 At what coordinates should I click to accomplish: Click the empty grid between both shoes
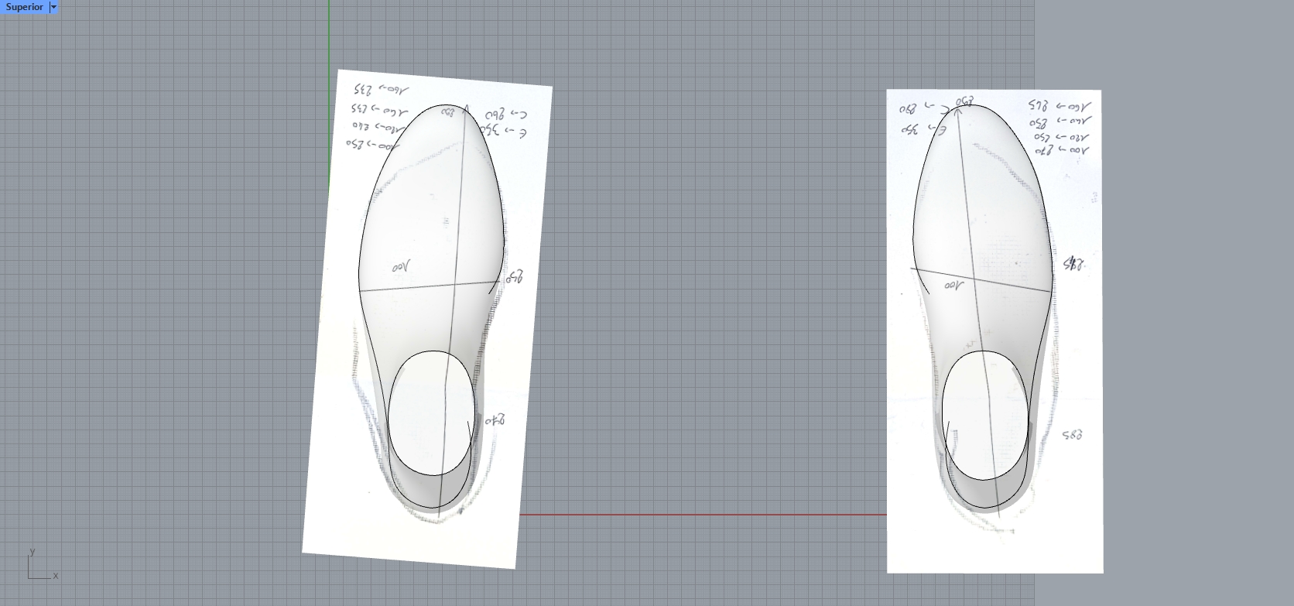pos(697,310)
